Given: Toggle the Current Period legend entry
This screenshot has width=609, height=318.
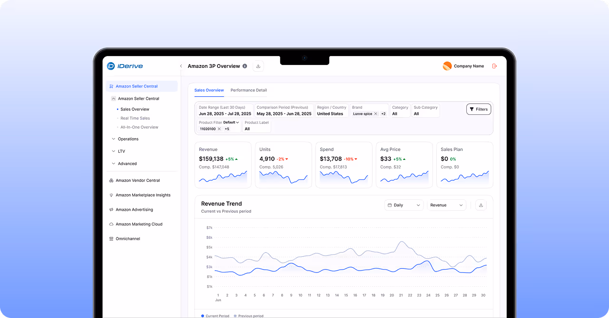Looking at the screenshot, I should (215, 316).
